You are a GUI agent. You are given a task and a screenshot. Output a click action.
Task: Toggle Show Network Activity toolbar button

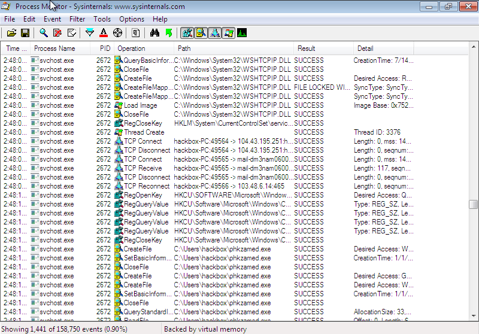(215, 33)
